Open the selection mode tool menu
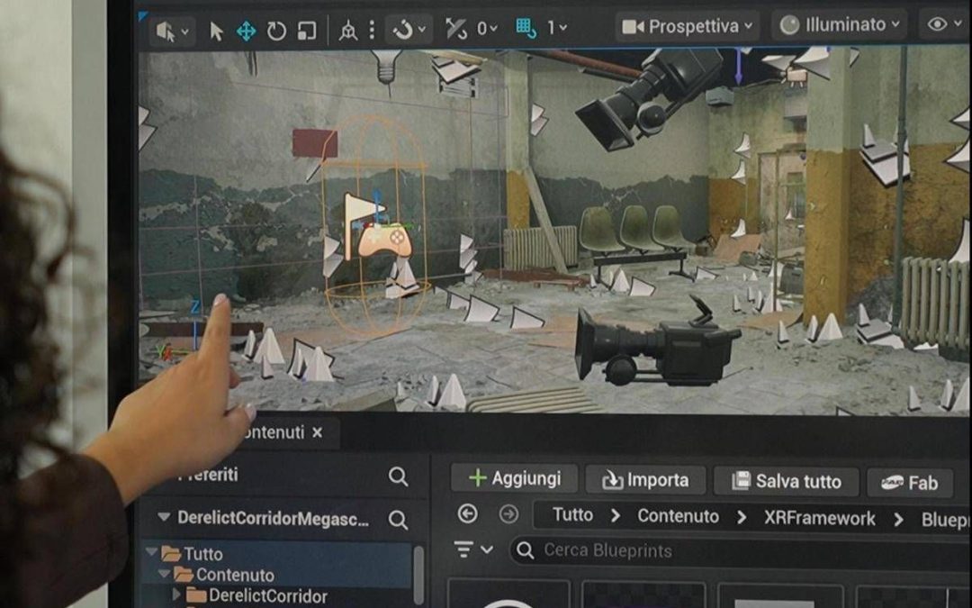The image size is (972, 608). pos(172,31)
